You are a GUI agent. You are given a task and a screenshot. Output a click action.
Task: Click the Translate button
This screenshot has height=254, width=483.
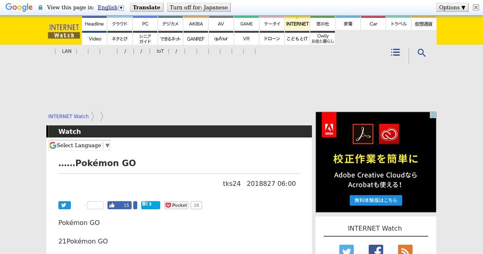click(x=147, y=7)
